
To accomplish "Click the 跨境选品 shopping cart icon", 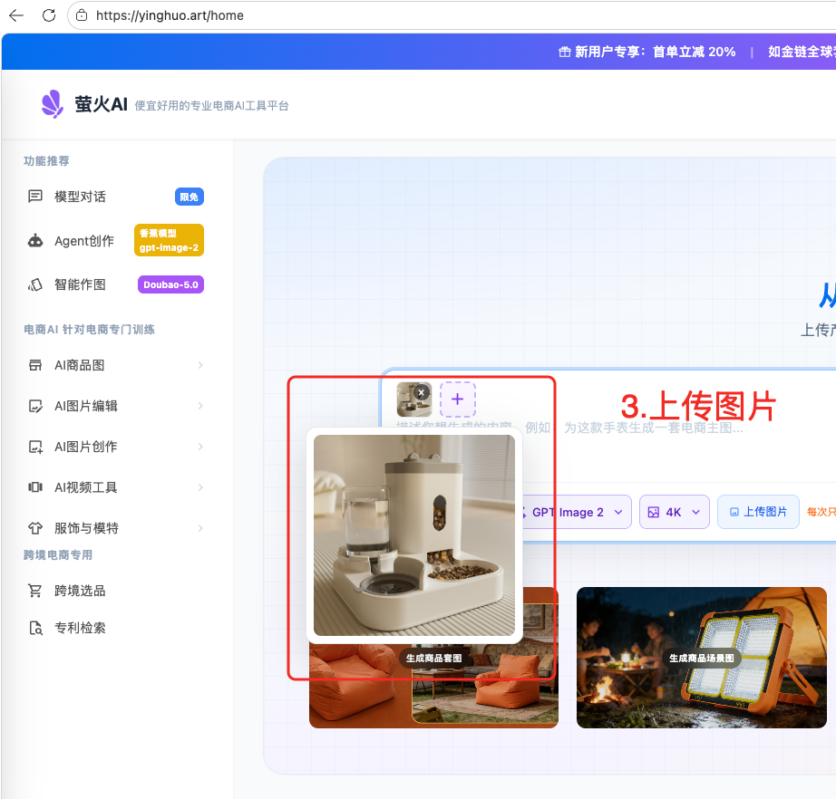I will 35,591.
